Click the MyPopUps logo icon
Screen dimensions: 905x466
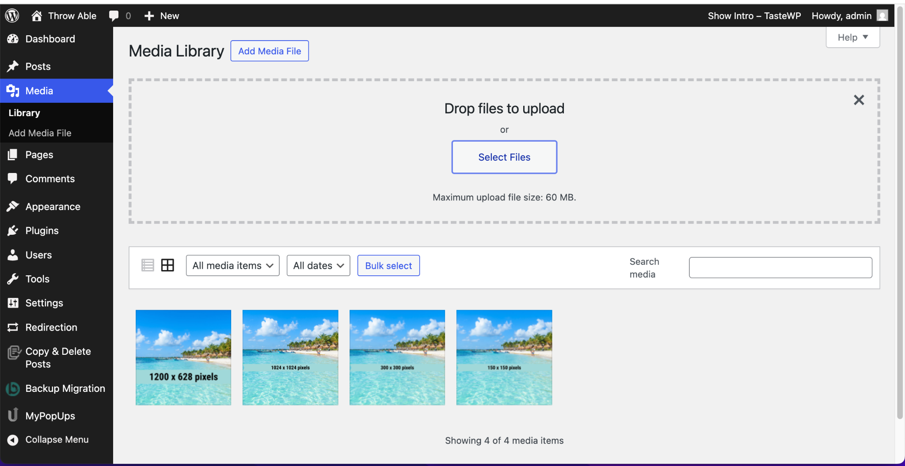[13, 415]
